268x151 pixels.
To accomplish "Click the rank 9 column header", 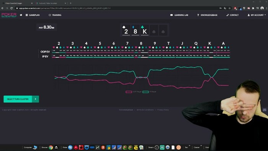I will pos(155,43).
